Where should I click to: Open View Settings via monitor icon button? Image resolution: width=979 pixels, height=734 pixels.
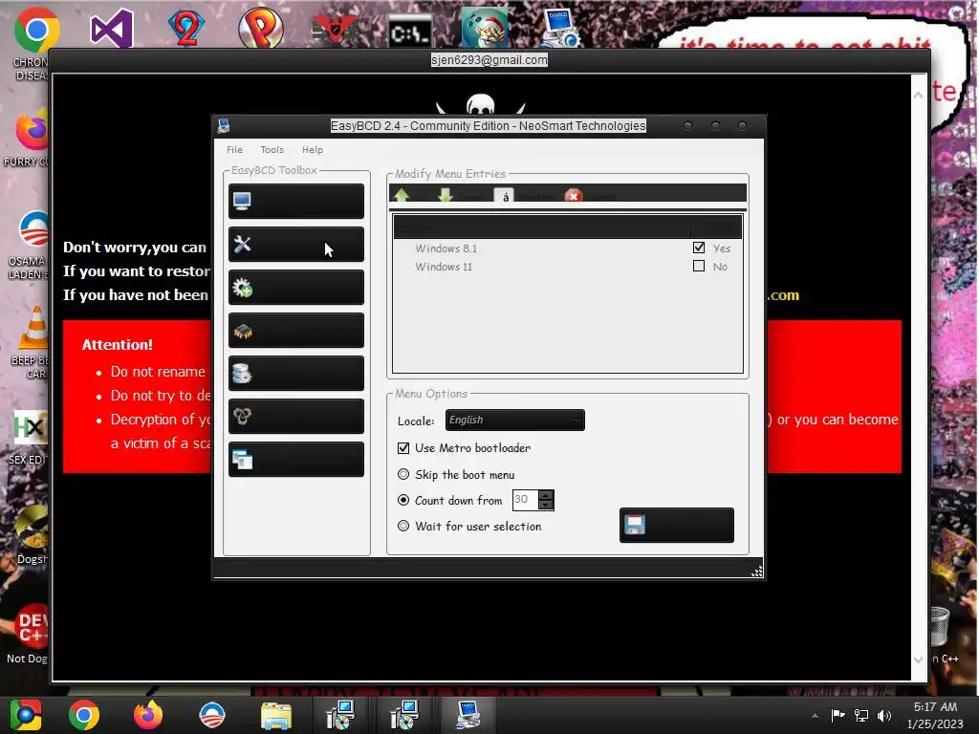(296, 201)
